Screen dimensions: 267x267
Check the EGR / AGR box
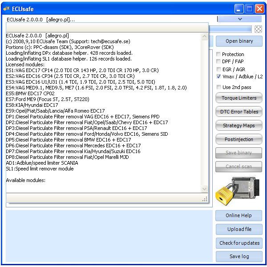tap(218, 69)
